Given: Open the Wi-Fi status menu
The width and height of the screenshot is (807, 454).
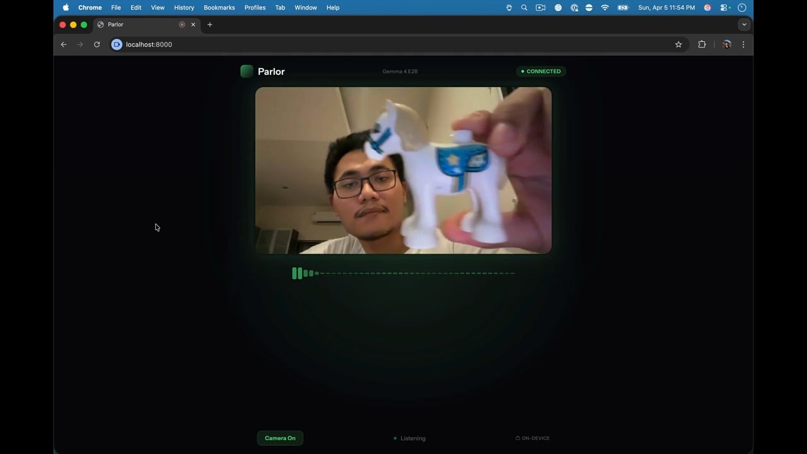Looking at the screenshot, I should (605, 8).
